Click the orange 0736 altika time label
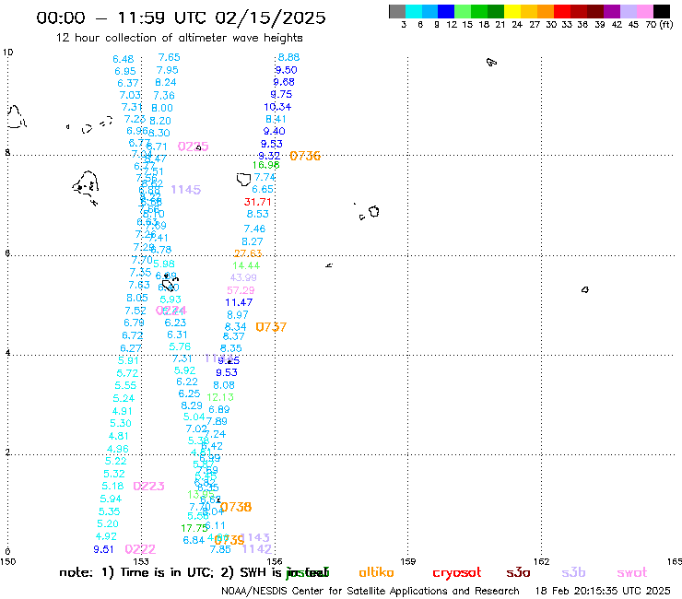 pos(305,156)
